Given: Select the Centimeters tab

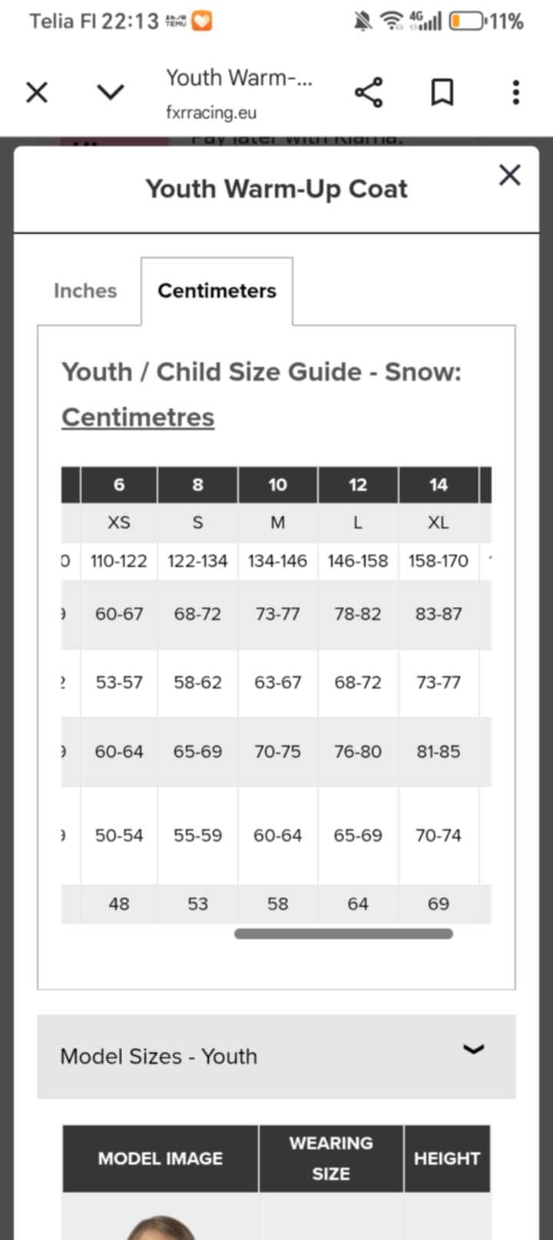Looking at the screenshot, I should (x=217, y=291).
